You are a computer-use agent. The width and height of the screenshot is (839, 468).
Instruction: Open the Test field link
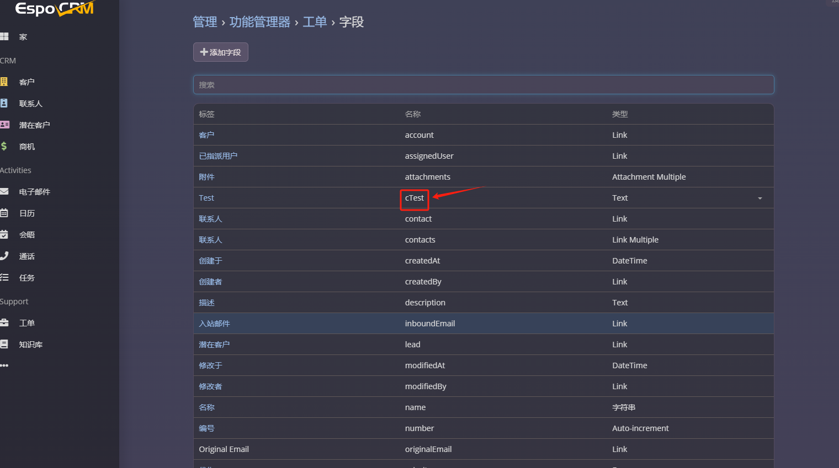(x=206, y=198)
